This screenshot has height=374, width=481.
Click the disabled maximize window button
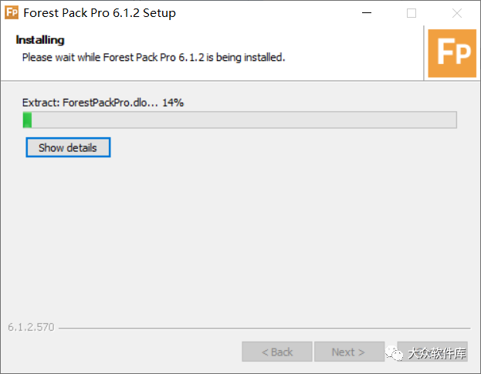click(412, 13)
